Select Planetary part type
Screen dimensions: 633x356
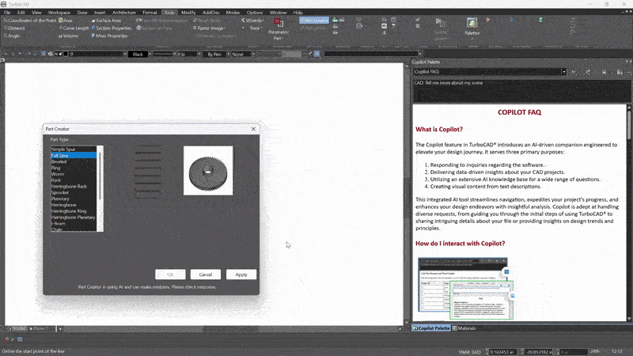coord(73,199)
